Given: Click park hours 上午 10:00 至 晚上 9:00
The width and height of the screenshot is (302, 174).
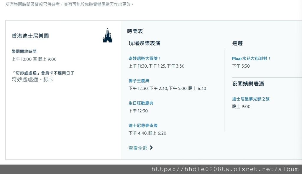Looking at the screenshot, I should pyautogui.click(x=34, y=59).
